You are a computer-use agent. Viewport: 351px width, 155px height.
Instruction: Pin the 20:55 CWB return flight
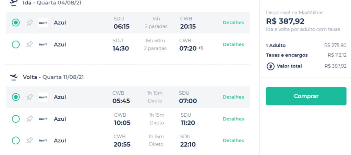tap(29, 141)
